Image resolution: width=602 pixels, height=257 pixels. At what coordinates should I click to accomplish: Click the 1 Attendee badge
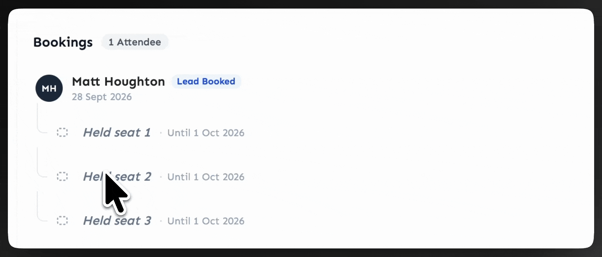(x=135, y=42)
